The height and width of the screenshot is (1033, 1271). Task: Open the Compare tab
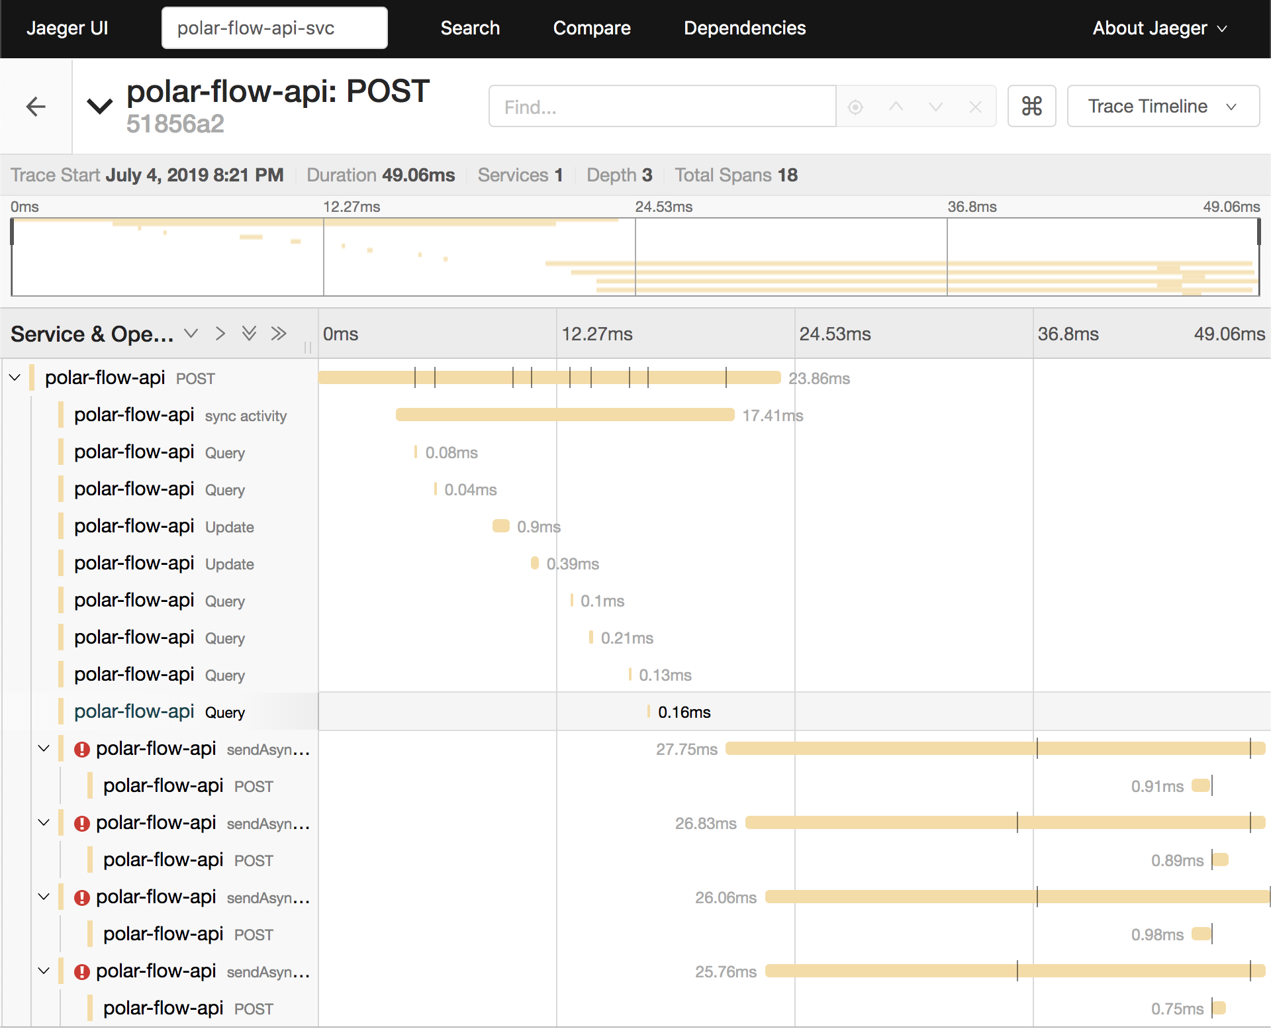click(x=591, y=28)
